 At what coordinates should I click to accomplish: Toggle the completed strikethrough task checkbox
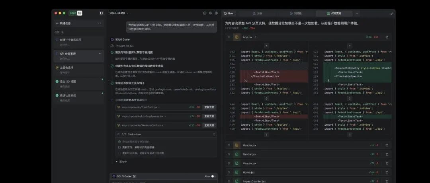pos(119,142)
